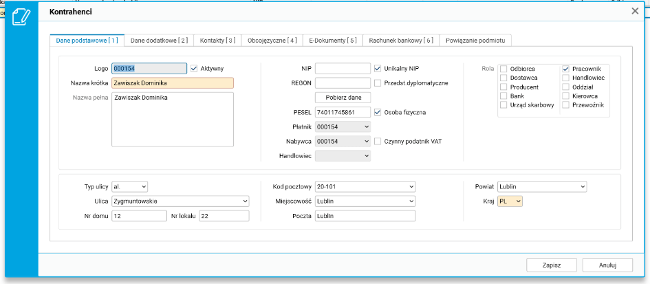The height and width of the screenshot is (284, 650).
Task: Check the Handlowiec role checkbox
Action: (x=565, y=78)
